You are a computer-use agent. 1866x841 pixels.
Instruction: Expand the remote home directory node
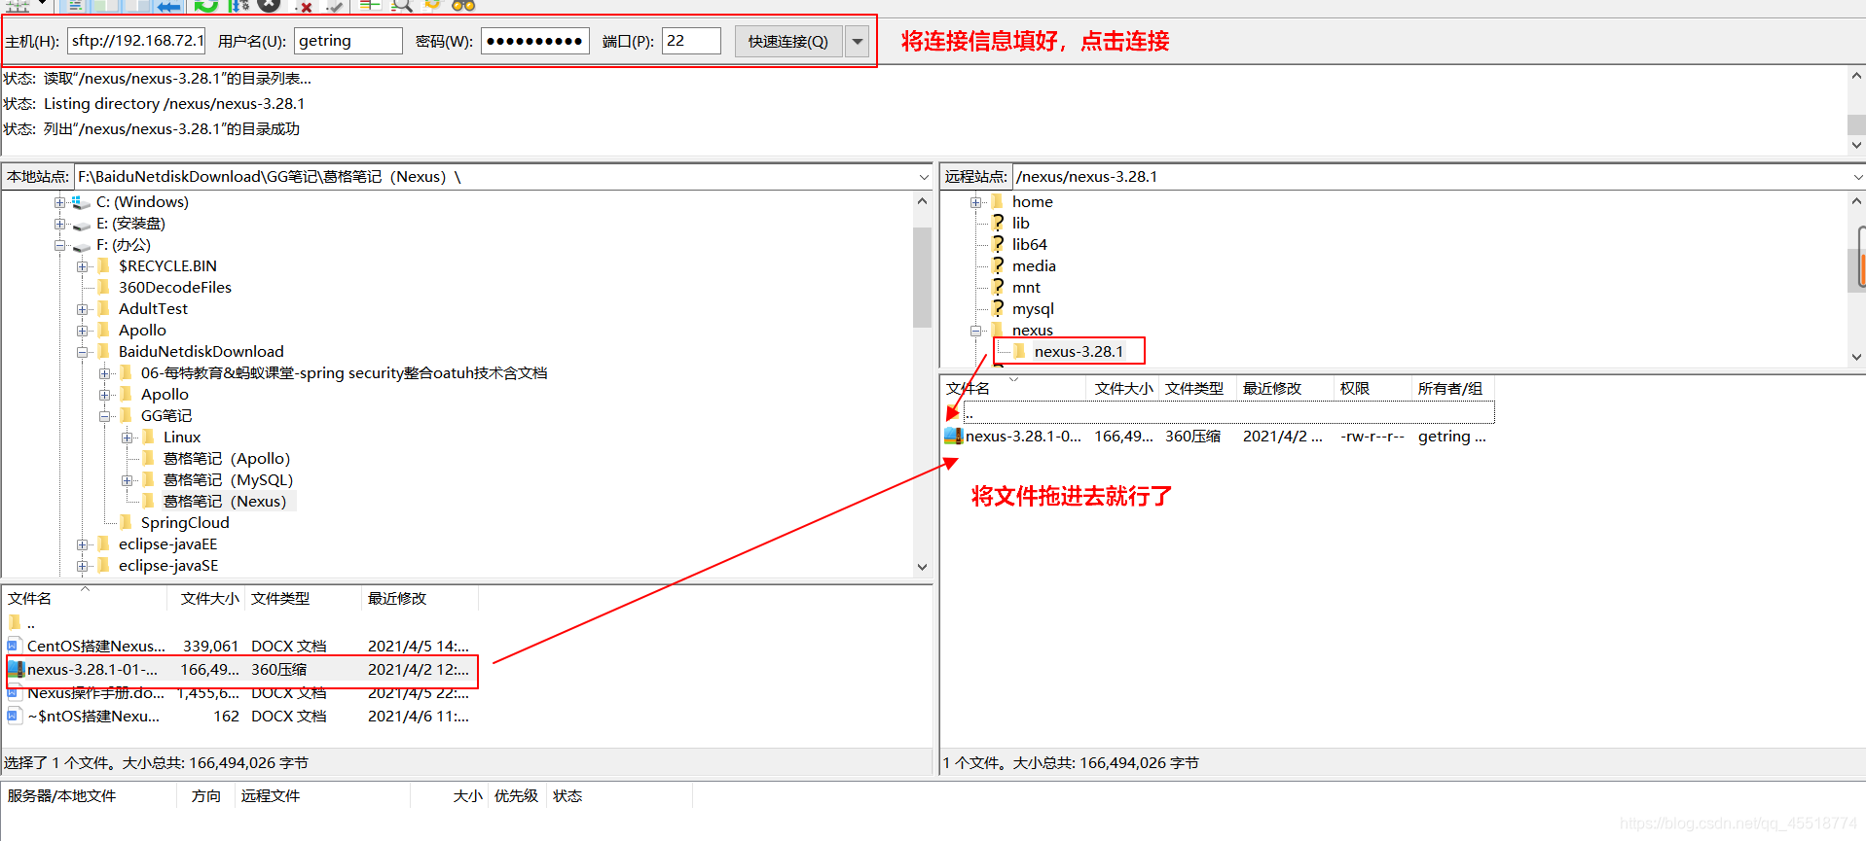[x=975, y=202]
